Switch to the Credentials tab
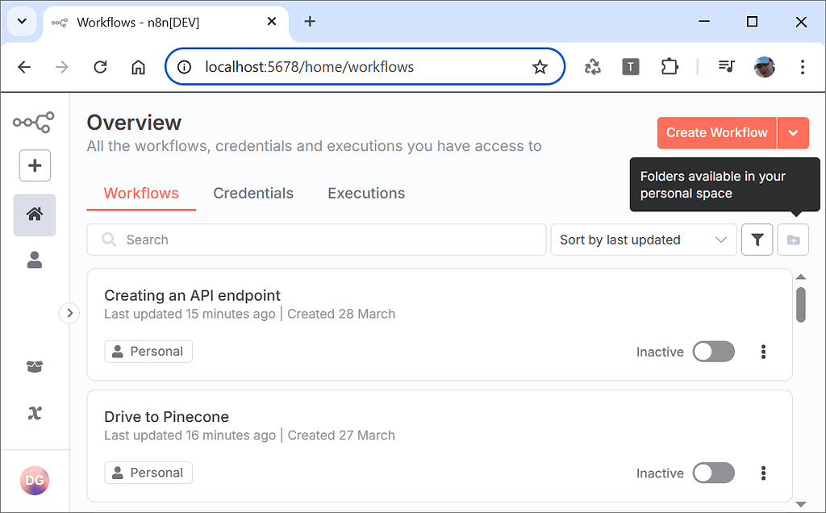This screenshot has width=826, height=513. [253, 193]
